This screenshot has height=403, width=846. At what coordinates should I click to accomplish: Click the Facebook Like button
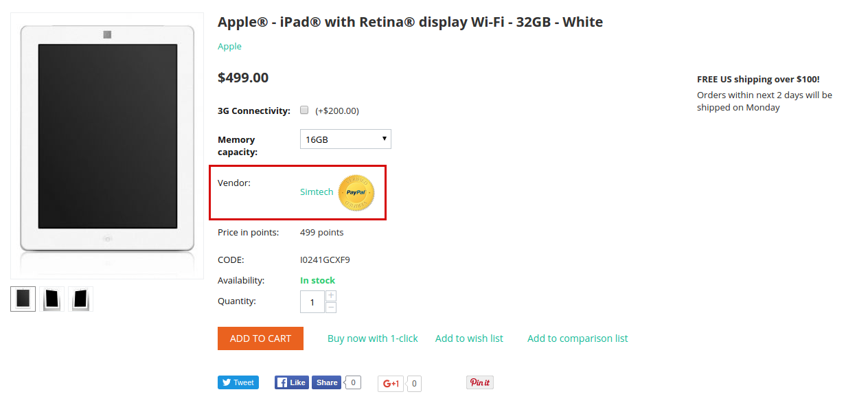[292, 382]
